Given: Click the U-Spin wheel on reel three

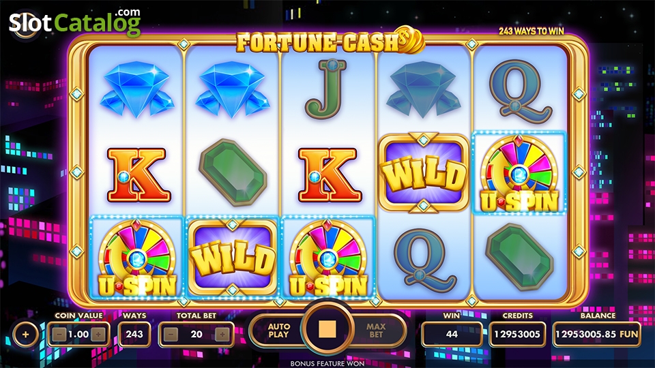Looking at the screenshot, I should [x=328, y=258].
